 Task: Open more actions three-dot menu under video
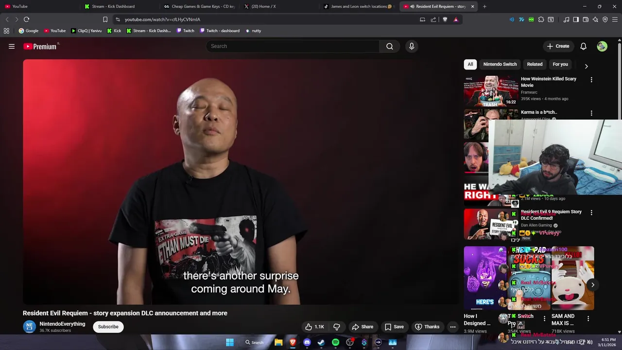[x=453, y=327]
